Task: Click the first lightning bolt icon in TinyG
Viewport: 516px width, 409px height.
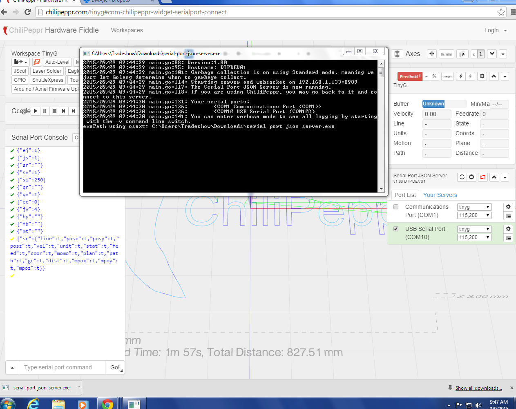Action: pyautogui.click(x=461, y=76)
